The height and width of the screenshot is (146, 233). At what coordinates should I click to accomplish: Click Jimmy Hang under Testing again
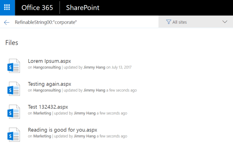94,90
